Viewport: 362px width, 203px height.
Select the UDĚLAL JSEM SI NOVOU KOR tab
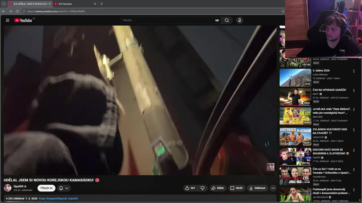click(30, 4)
